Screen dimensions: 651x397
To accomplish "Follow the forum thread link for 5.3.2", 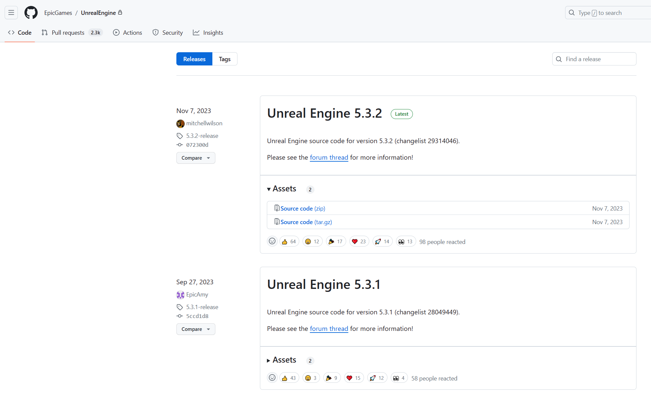I will click(329, 157).
